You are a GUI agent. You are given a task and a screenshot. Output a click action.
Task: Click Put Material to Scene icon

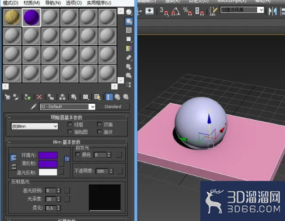point(16,97)
